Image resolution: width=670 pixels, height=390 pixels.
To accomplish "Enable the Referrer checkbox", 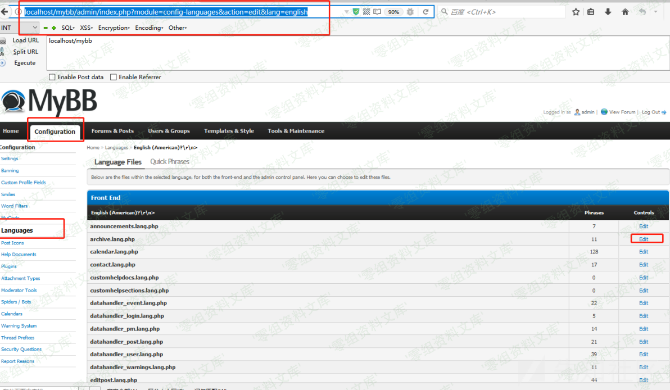I will [114, 77].
